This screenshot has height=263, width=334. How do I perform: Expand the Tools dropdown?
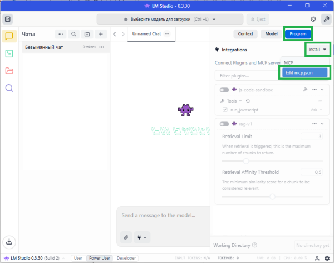[234, 101]
